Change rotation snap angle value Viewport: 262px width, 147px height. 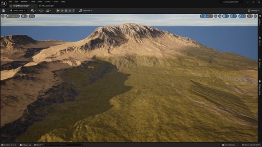235,16
